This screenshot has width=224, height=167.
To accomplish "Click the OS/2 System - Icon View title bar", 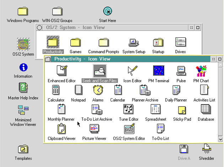I will coord(116,27).
